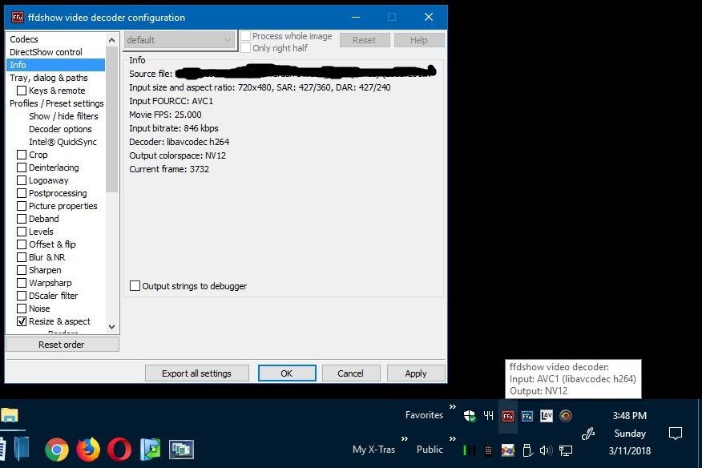
Task: Open Decoder options page
Action: [60, 129]
